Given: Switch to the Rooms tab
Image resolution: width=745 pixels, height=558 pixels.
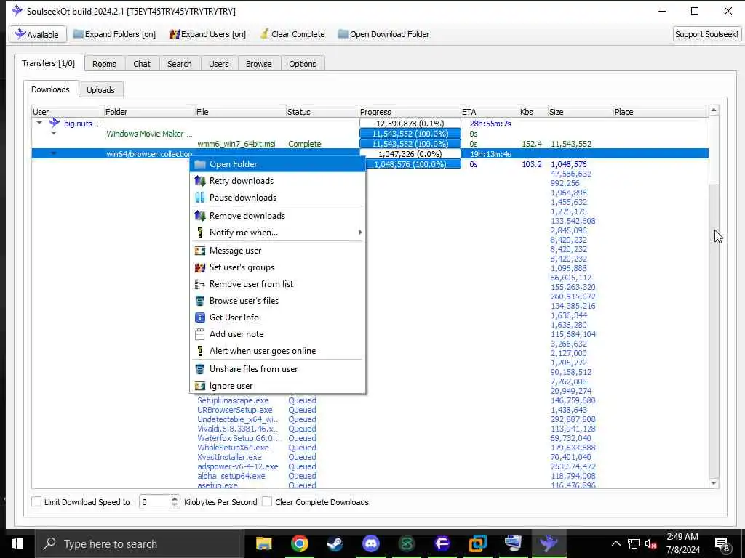Looking at the screenshot, I should click(x=104, y=64).
